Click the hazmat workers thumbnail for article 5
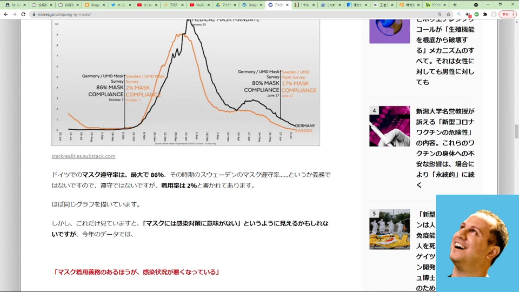The height and width of the screenshot is (292, 519). coord(390,229)
